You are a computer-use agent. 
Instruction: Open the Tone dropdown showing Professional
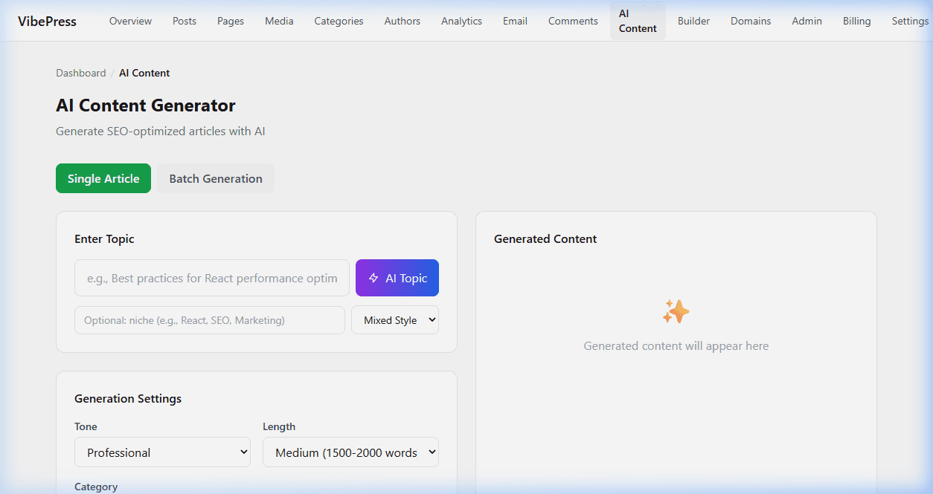click(162, 452)
